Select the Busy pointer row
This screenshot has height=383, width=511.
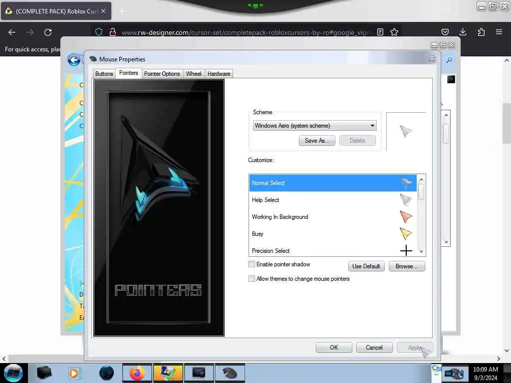pos(333,234)
